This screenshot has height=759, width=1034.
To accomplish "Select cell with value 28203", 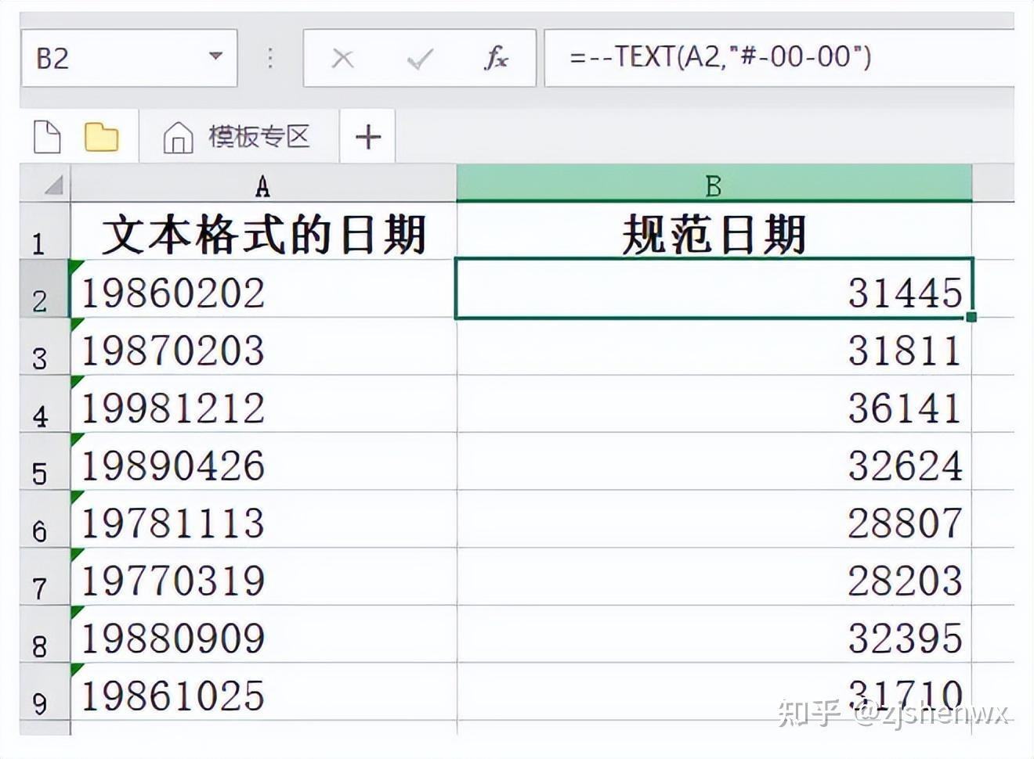I will point(714,577).
